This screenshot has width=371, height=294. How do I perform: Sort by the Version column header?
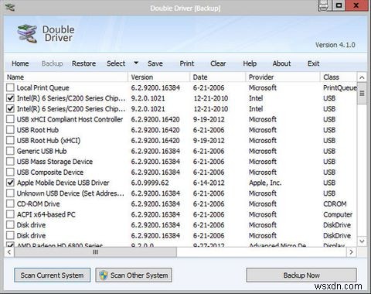158,77
